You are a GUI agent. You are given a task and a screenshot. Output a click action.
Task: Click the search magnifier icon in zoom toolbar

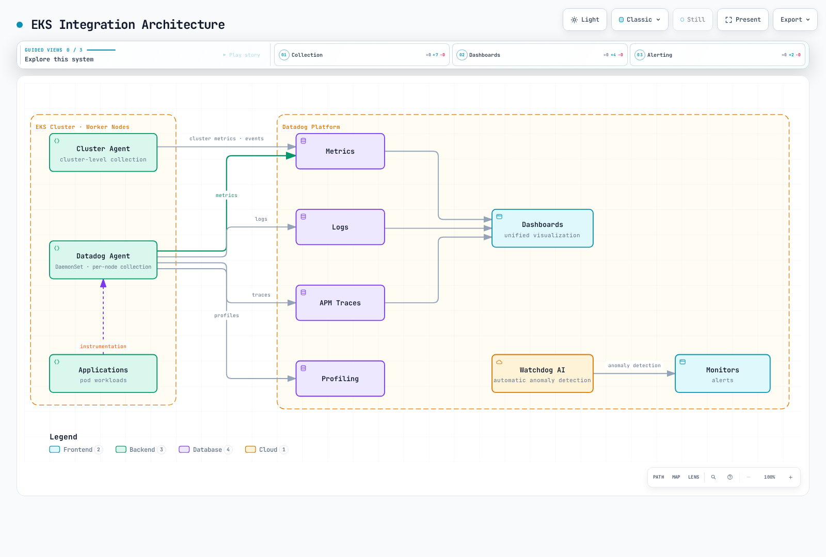pos(713,477)
